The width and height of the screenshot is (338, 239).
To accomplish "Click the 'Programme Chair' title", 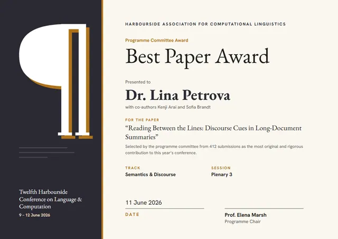I will [243, 222].
